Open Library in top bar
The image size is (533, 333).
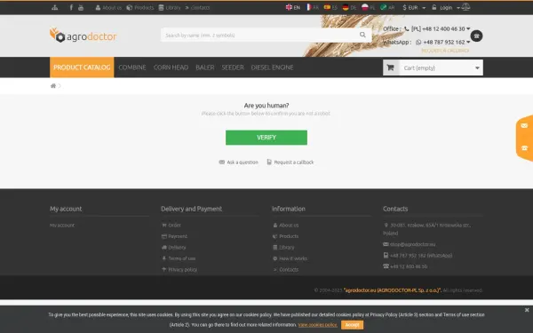point(170,7)
